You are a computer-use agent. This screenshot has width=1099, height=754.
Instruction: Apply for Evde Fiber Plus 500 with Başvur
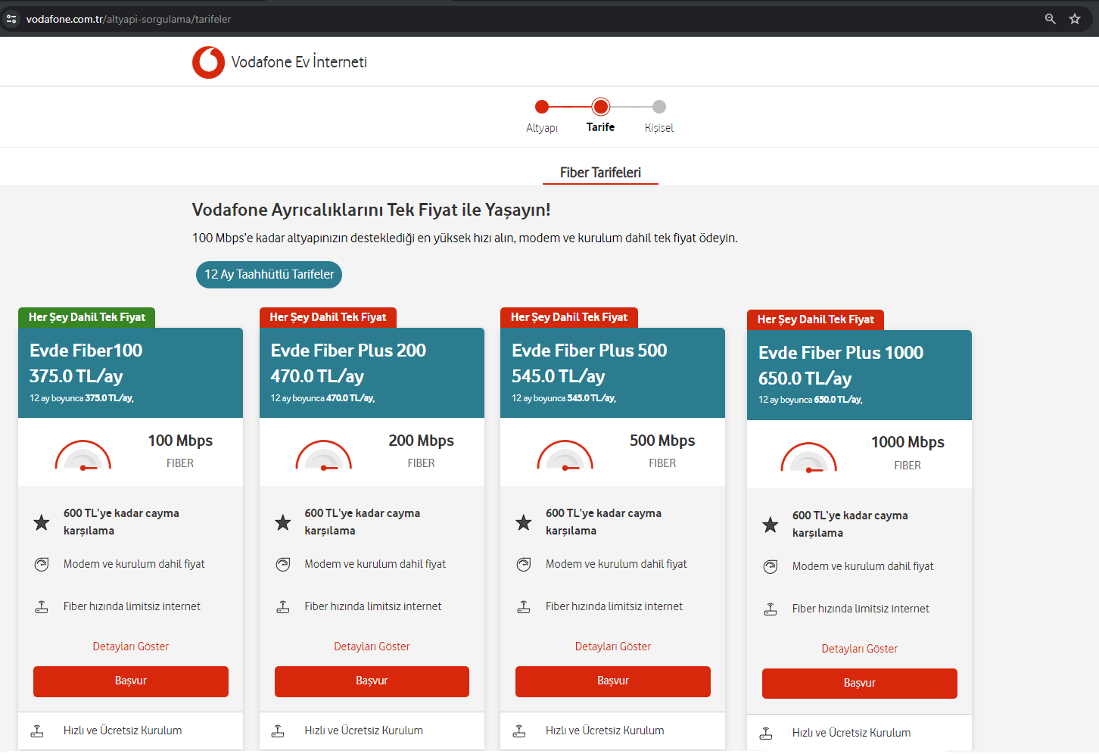pos(613,681)
